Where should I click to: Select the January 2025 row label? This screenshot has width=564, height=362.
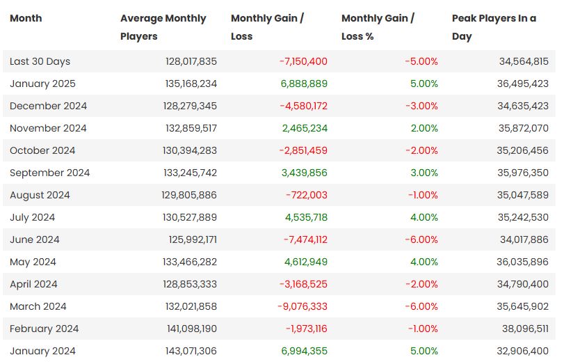pos(42,84)
